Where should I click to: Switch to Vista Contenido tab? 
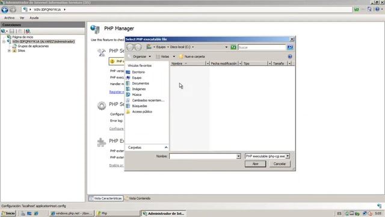click(x=138, y=198)
